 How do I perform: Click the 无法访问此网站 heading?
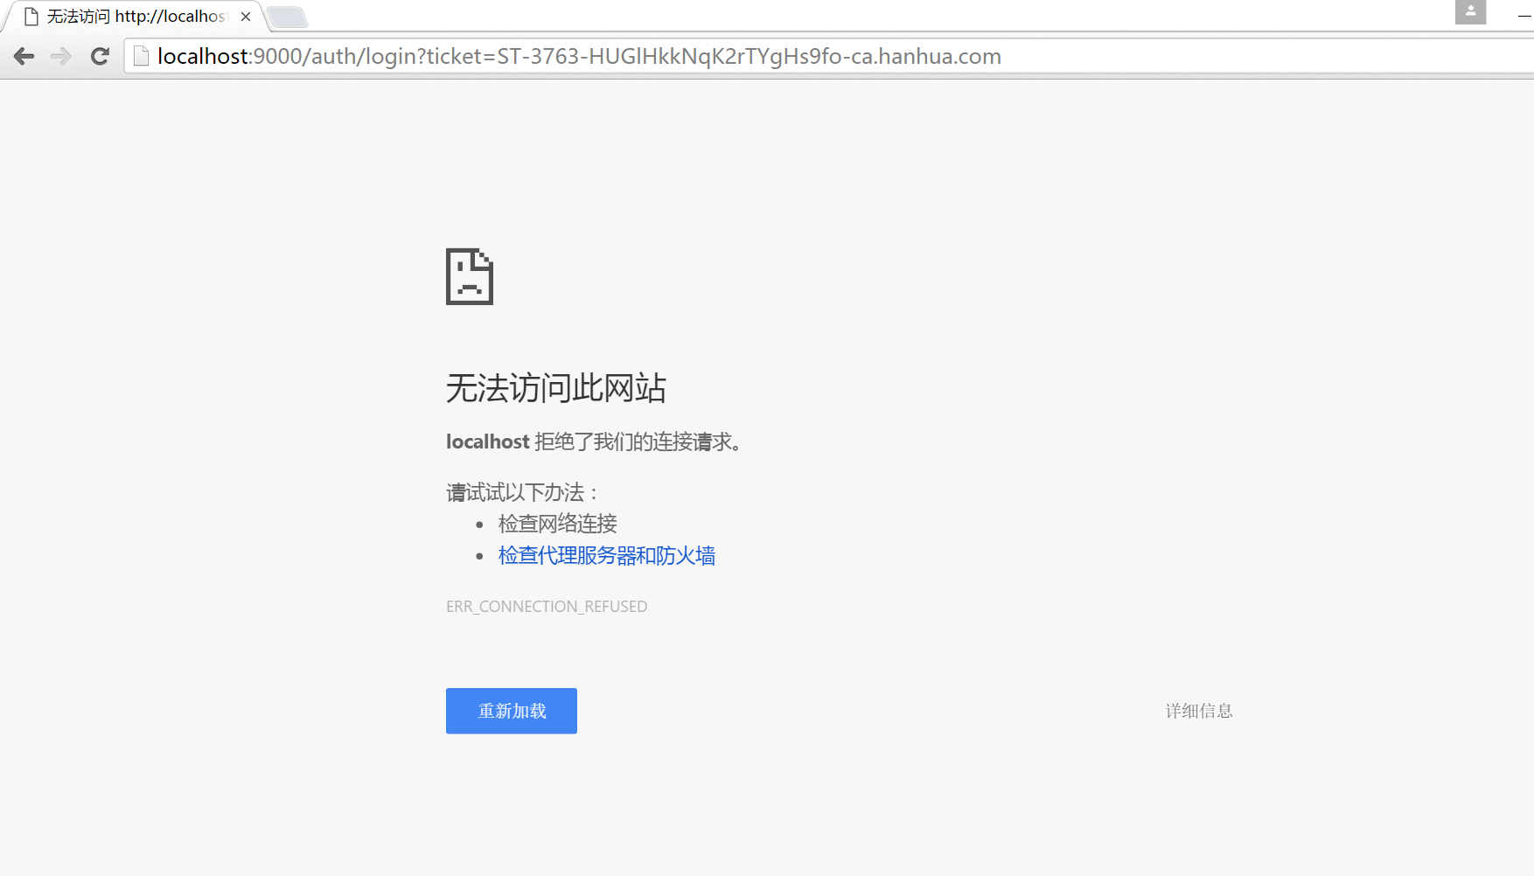click(555, 389)
